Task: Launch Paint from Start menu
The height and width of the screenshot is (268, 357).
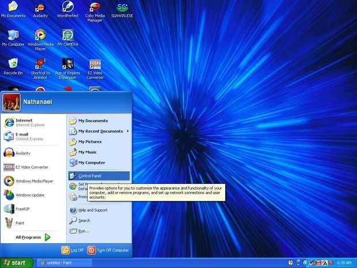Action: pyautogui.click(x=34, y=223)
